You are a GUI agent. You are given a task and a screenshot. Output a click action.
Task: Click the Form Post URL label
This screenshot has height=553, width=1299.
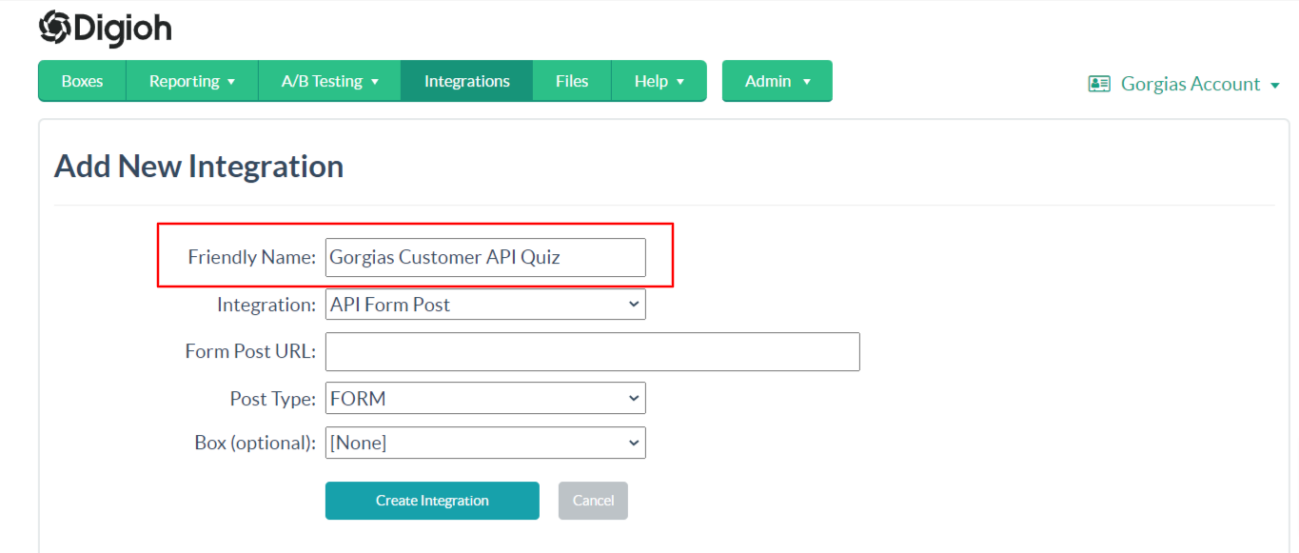[250, 351]
